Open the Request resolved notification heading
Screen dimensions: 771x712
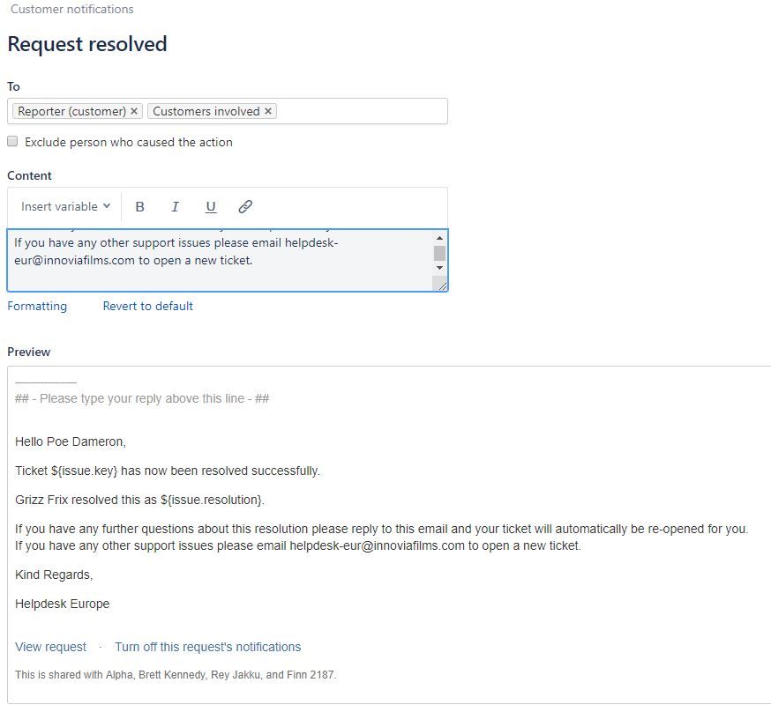(x=86, y=44)
